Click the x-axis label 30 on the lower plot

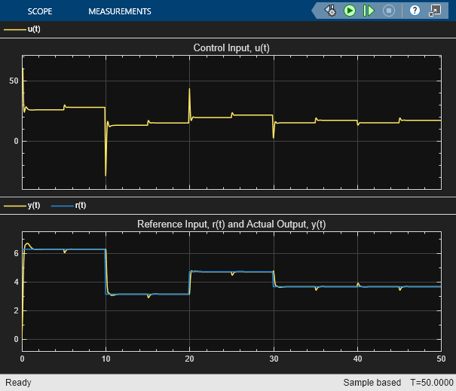tap(273, 358)
